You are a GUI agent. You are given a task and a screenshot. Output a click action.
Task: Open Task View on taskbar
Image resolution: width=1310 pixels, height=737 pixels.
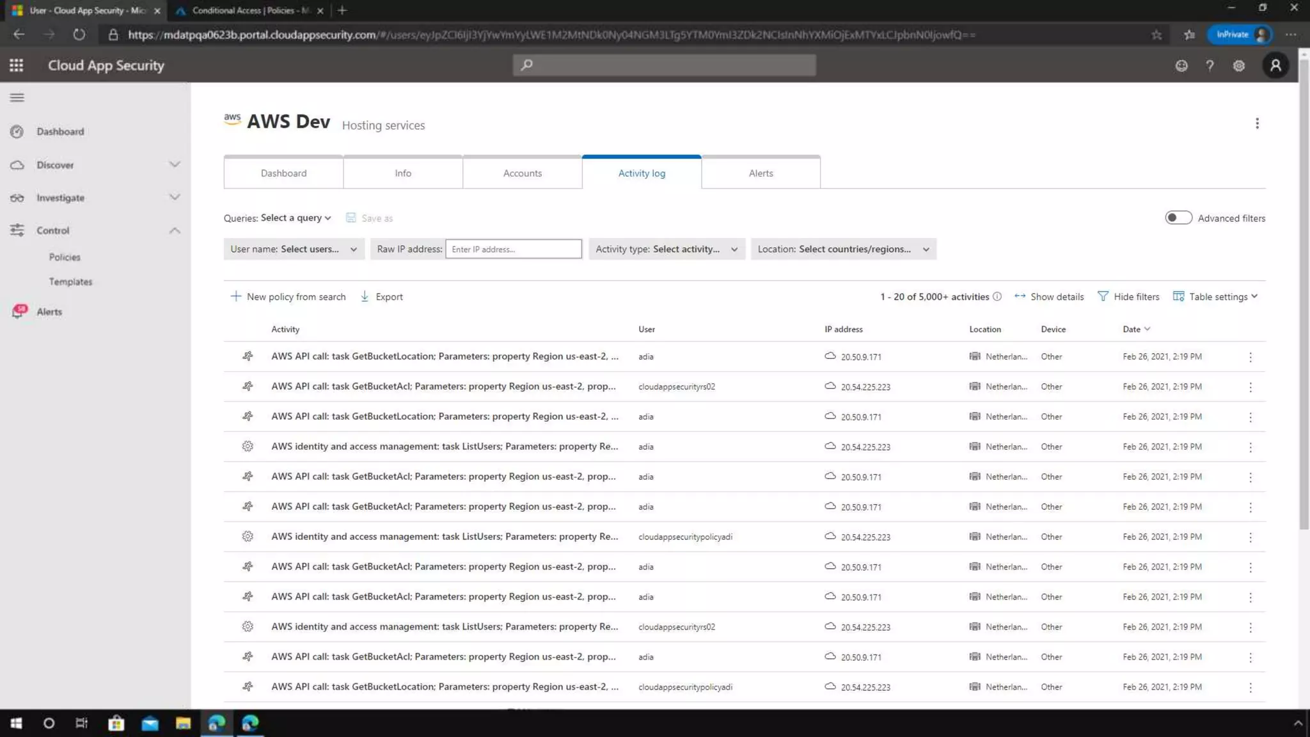[x=81, y=723]
